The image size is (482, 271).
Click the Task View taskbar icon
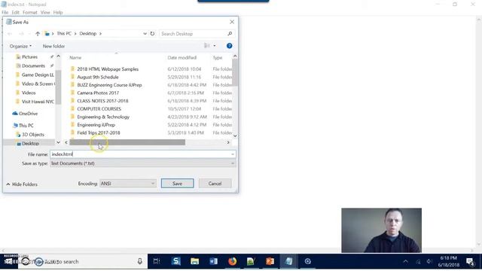[157, 261]
